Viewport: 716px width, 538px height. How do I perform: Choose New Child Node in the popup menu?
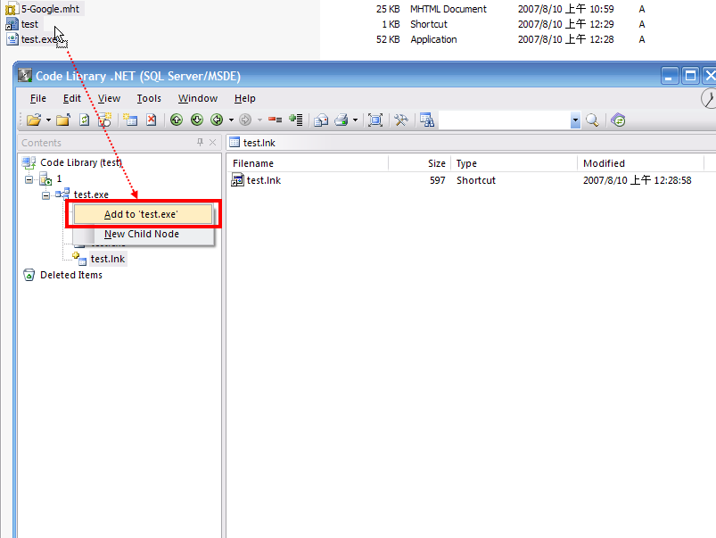(143, 234)
